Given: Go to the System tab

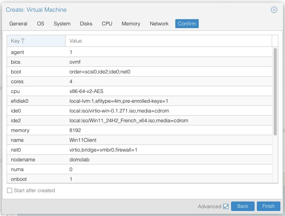Looking at the screenshot, I should coord(62,23).
